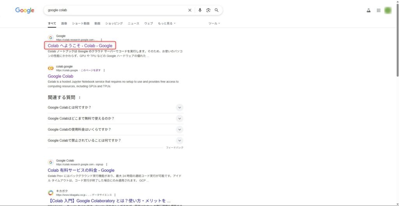Click the magnifying glass search icon
Screen dimensions: 399x206
[217, 10]
